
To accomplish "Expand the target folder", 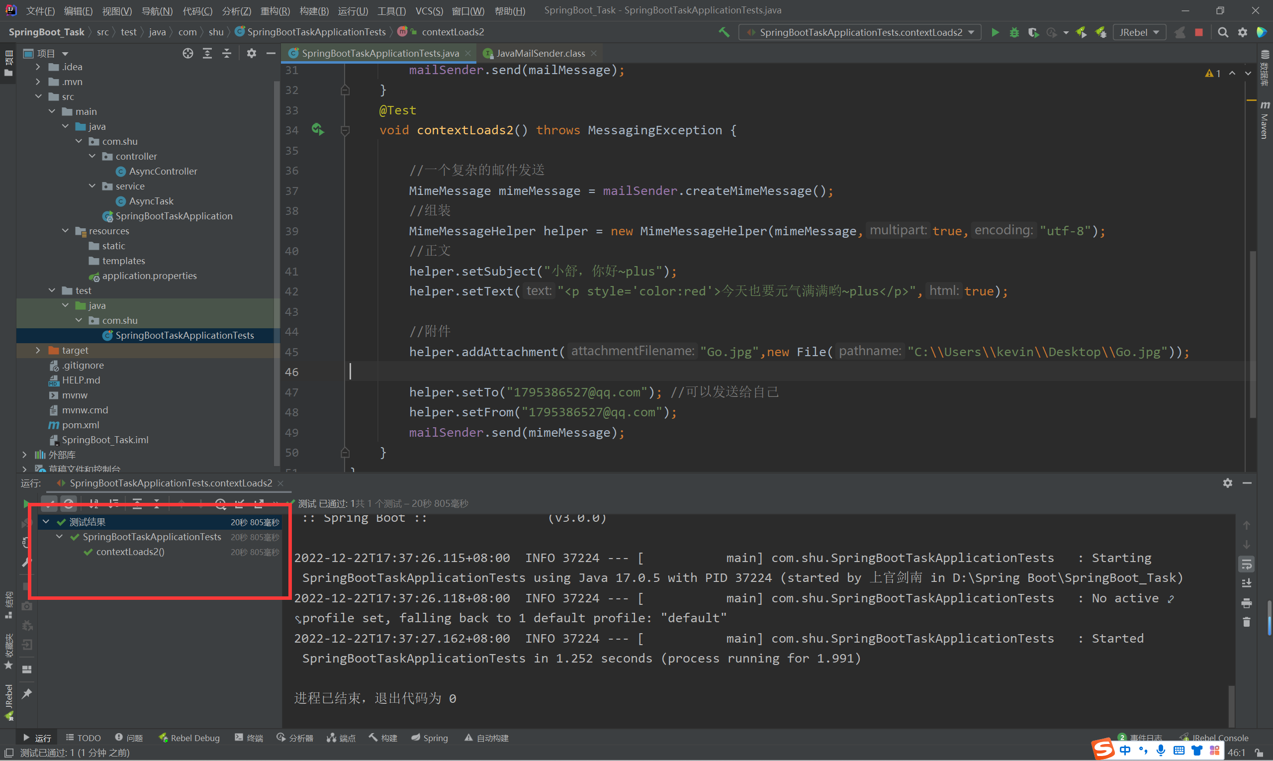I will click(38, 350).
